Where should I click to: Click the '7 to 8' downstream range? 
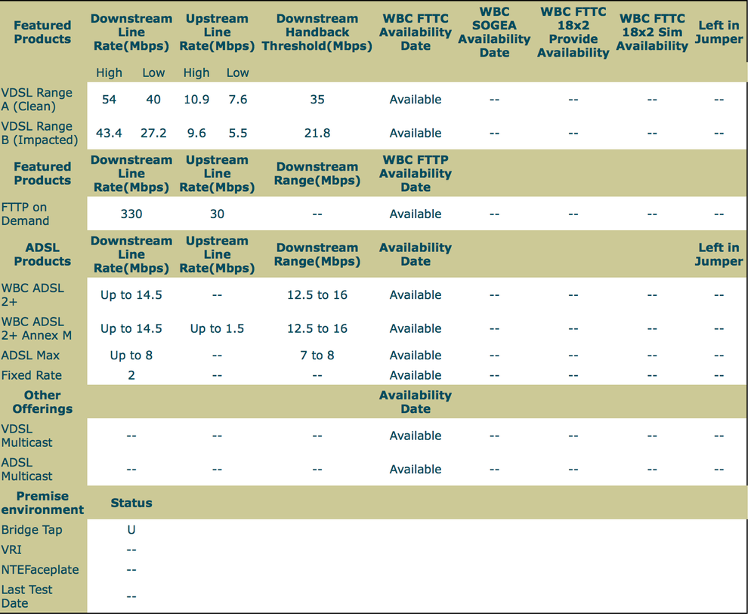click(x=317, y=356)
